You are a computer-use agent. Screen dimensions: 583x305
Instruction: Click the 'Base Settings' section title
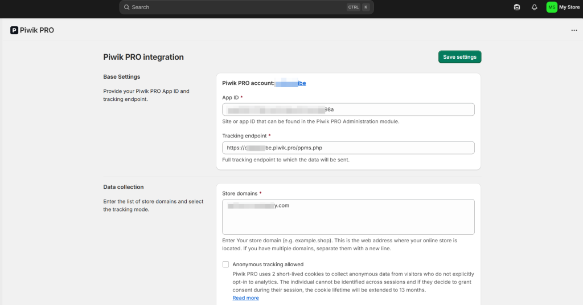click(122, 77)
